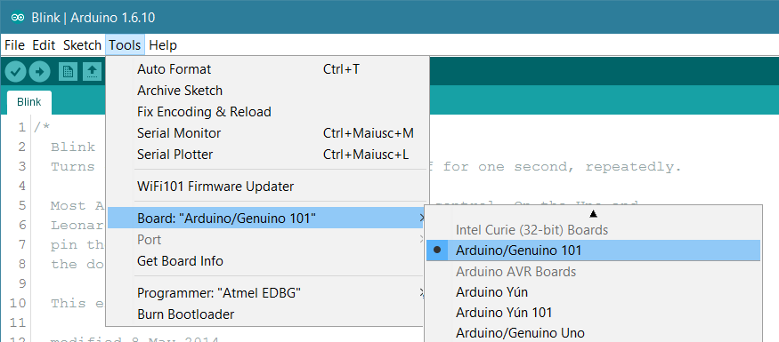Click the New sketch document icon

click(x=68, y=72)
